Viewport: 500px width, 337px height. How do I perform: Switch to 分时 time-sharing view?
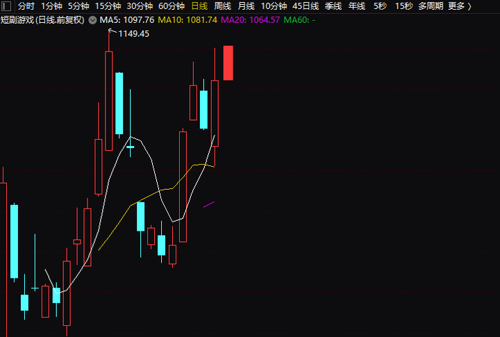click(26, 6)
